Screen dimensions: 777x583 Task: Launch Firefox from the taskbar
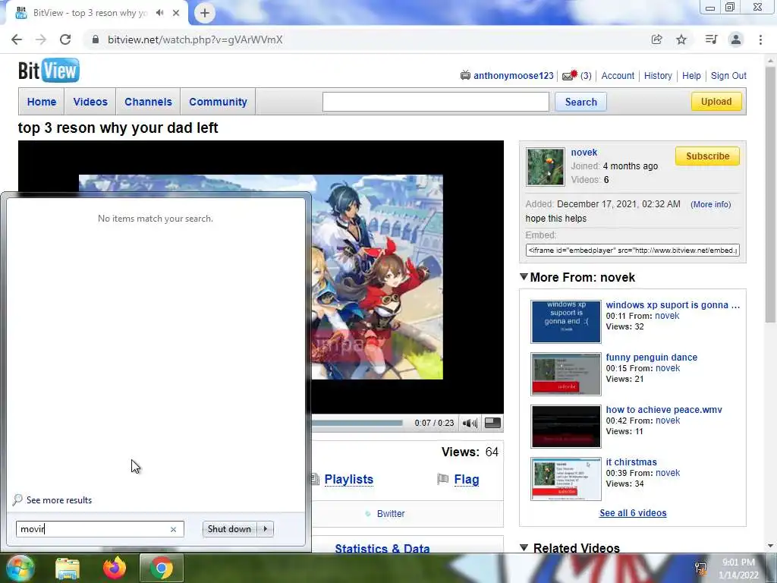pos(115,568)
